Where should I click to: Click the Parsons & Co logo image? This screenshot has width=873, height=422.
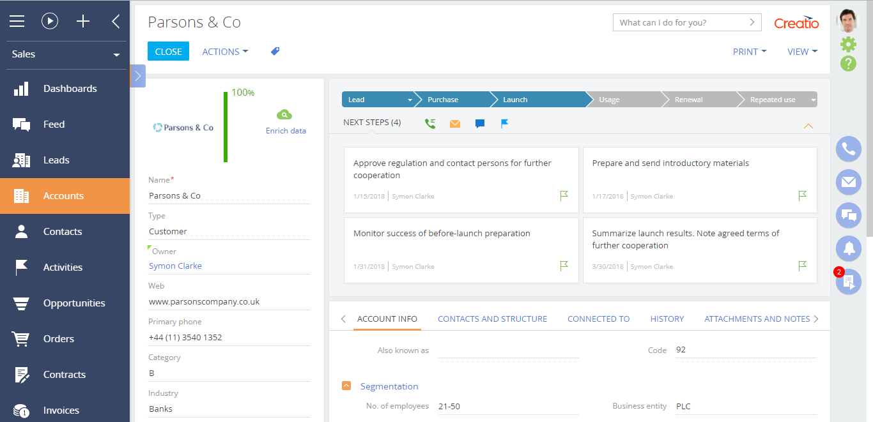[x=183, y=128]
